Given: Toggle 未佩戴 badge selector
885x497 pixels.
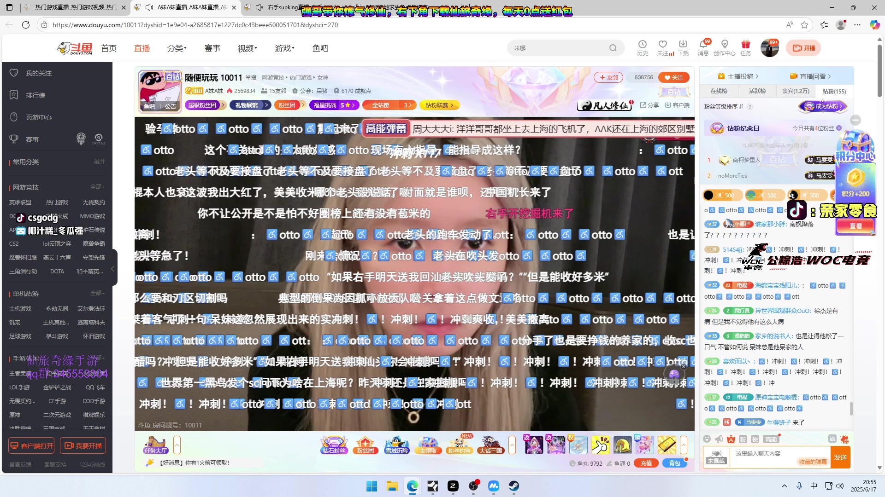Looking at the screenshot, I should pos(716,457).
